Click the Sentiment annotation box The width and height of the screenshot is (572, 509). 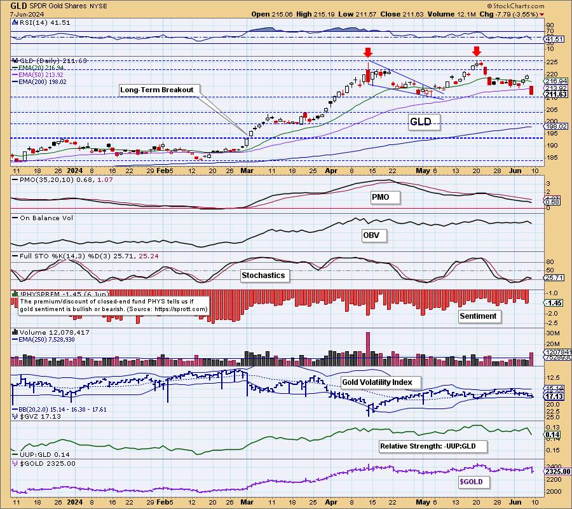480,316
